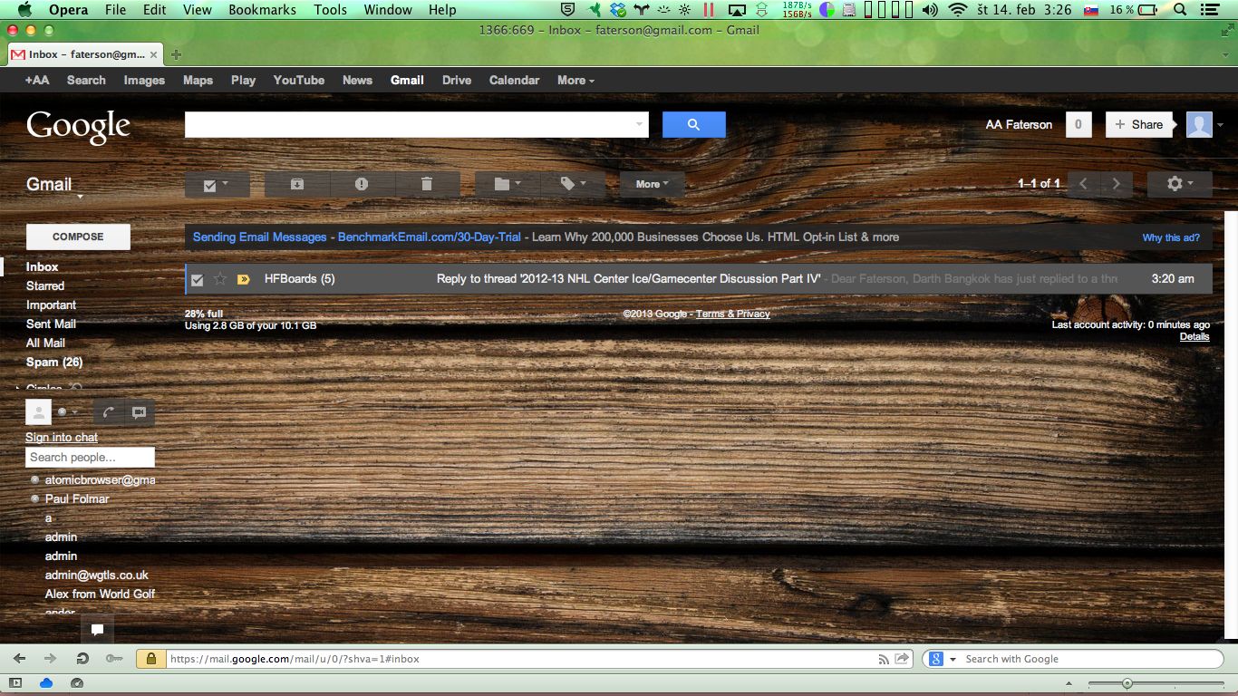The height and width of the screenshot is (696, 1238).
Task: Report the selected message as spam
Action: [362, 184]
